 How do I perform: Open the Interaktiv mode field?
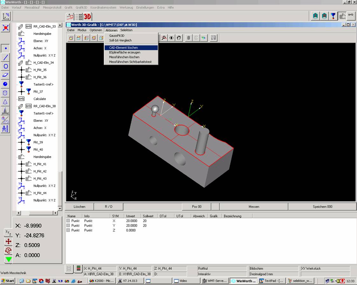(x=222, y=273)
